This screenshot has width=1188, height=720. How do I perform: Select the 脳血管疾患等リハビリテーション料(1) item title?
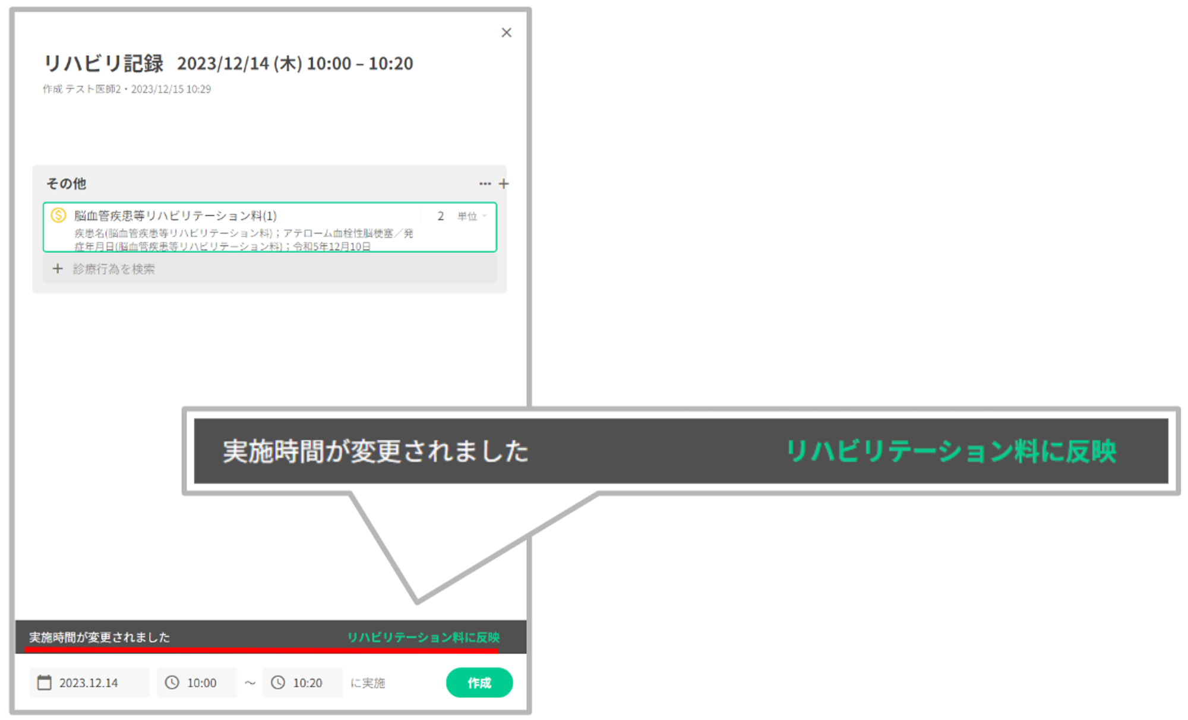175,216
